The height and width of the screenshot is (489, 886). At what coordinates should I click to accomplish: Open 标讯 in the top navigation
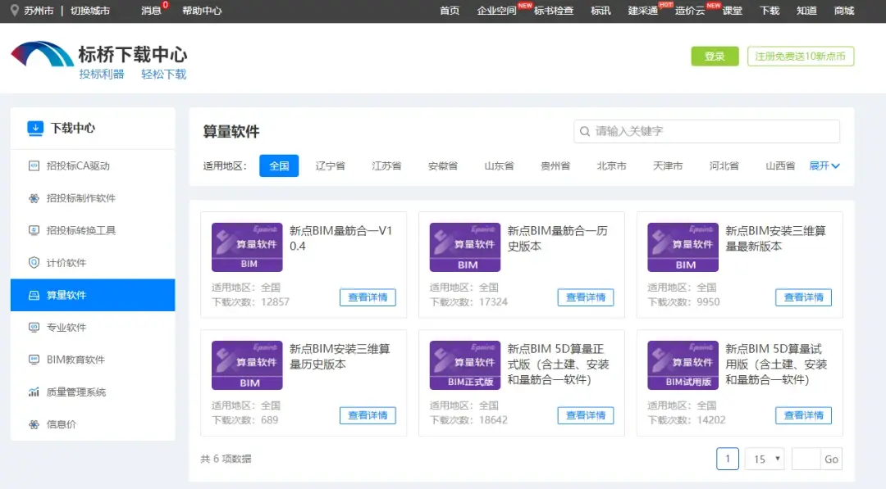click(601, 11)
